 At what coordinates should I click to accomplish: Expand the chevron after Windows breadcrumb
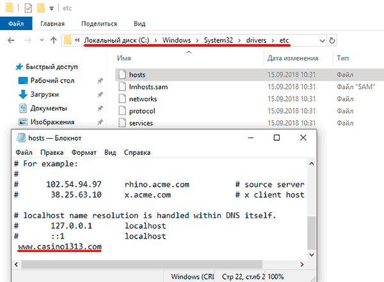point(197,40)
